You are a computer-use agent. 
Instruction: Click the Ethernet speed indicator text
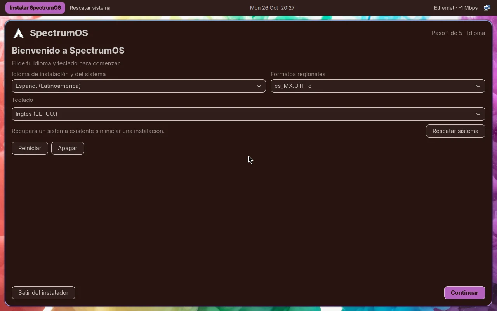pyautogui.click(x=456, y=8)
